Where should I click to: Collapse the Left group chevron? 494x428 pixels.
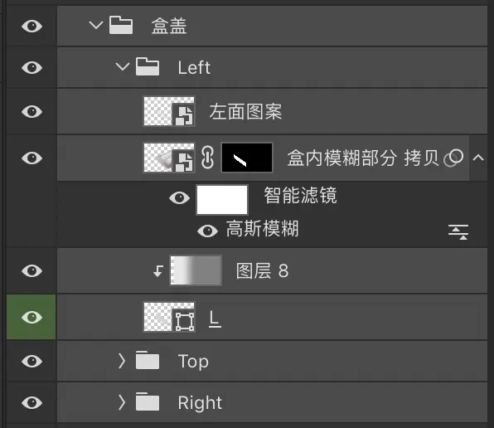pos(122,66)
